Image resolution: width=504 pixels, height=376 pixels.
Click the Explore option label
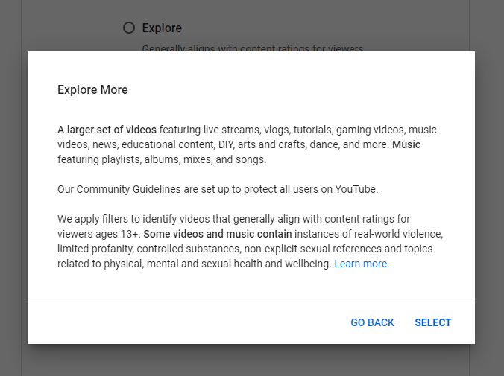(162, 28)
